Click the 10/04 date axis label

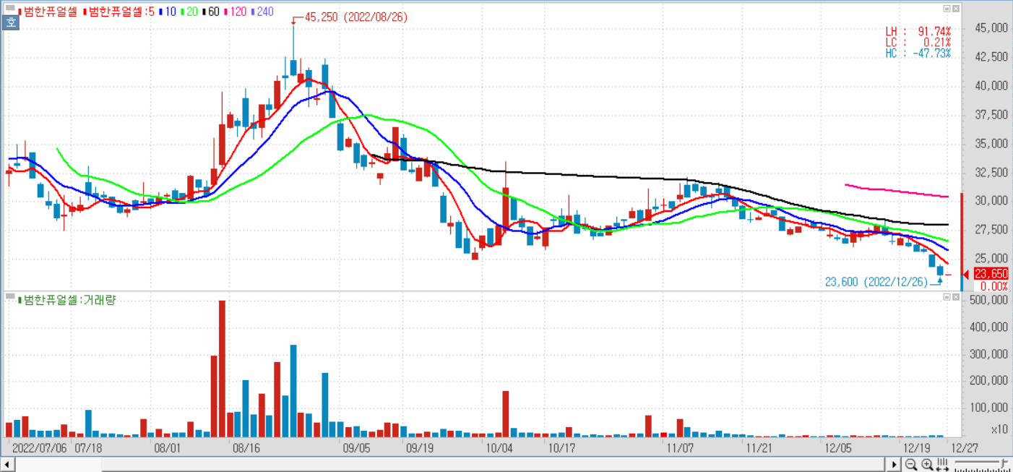tap(499, 448)
